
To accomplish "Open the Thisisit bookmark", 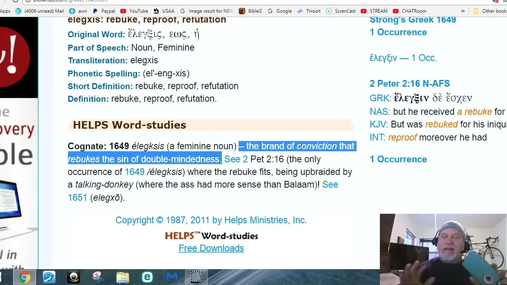I will point(309,11).
